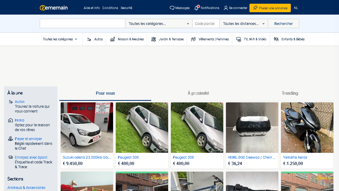The image size is (339, 191).
Task: Focus the Code postal field
Action: point(206,24)
